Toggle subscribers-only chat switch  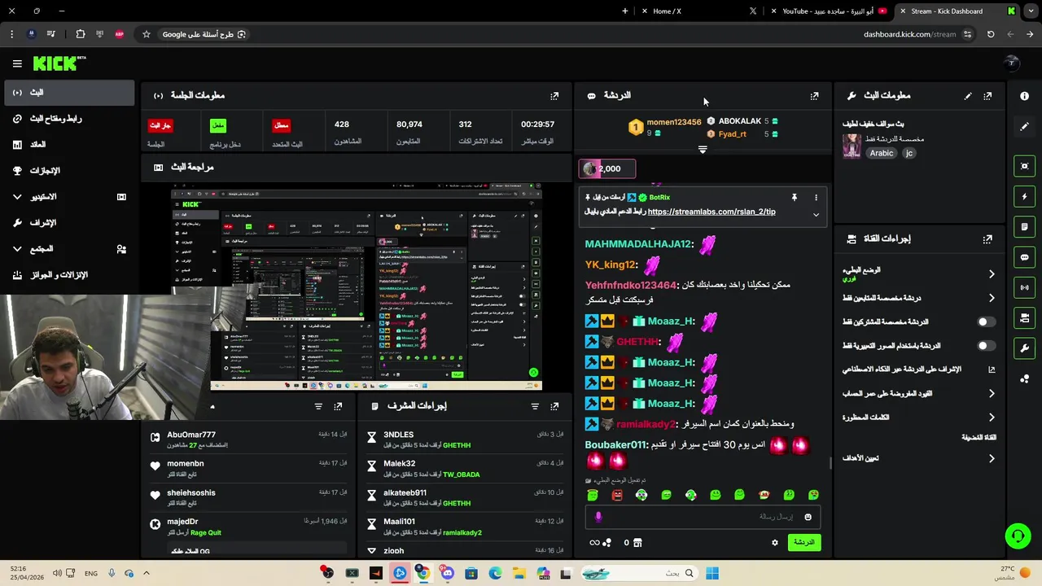(985, 322)
